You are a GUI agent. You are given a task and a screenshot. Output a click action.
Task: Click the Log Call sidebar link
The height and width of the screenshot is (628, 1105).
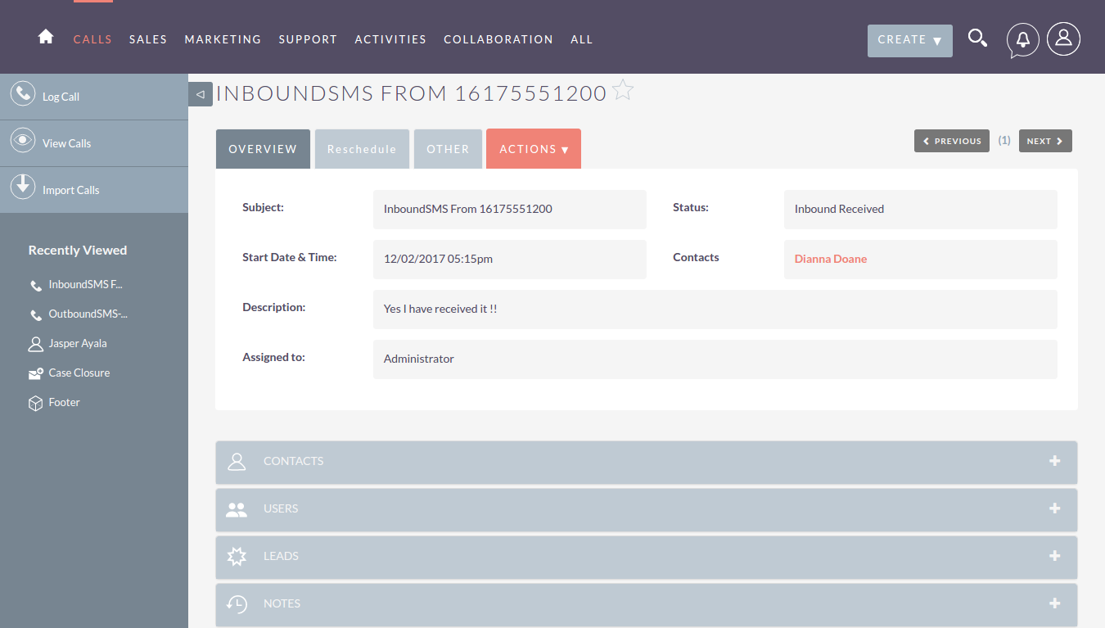click(61, 97)
